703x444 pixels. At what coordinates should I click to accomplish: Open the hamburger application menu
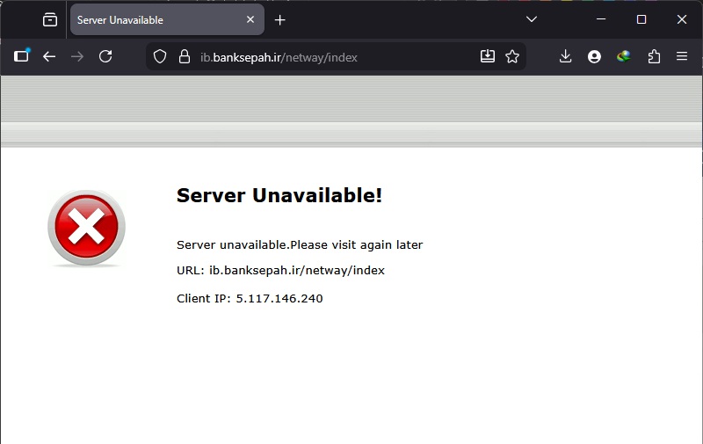pyautogui.click(x=682, y=56)
